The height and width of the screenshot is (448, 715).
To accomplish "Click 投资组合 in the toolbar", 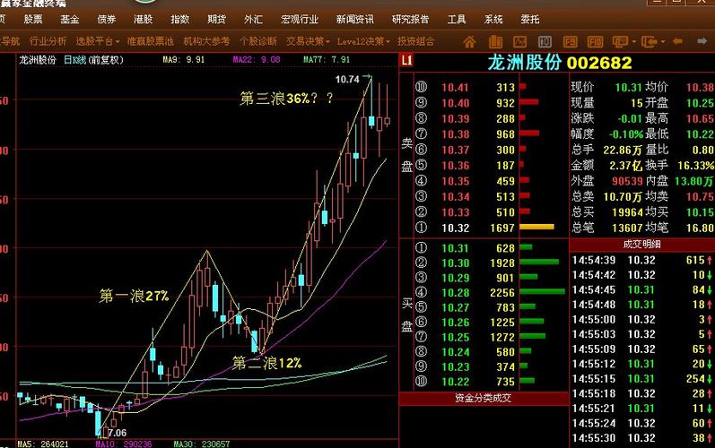I will pyautogui.click(x=415, y=41).
